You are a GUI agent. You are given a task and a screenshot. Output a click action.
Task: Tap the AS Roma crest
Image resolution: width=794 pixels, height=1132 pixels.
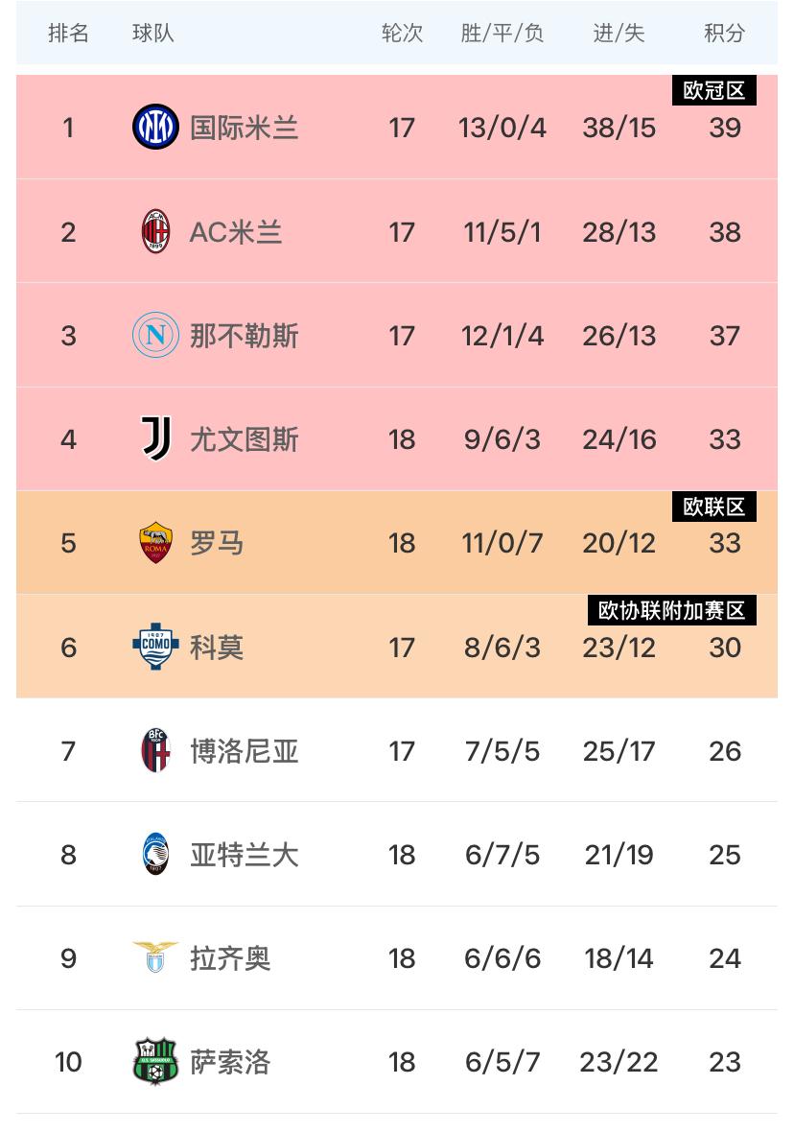point(155,543)
